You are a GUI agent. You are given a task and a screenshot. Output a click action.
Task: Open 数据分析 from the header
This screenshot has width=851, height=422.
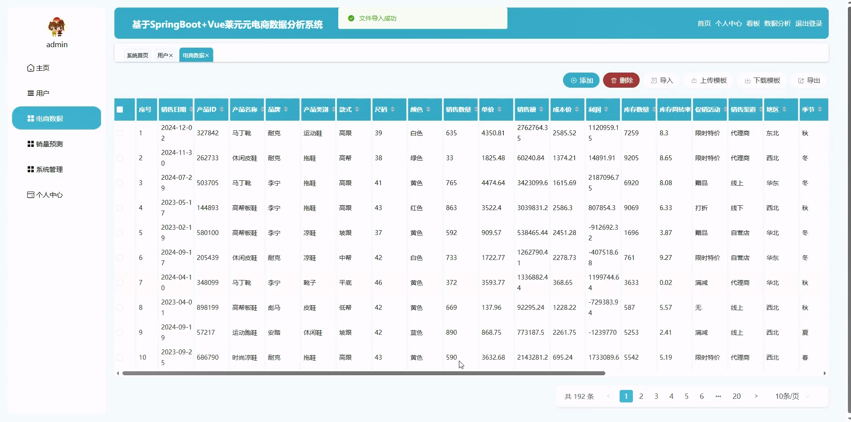click(x=778, y=23)
